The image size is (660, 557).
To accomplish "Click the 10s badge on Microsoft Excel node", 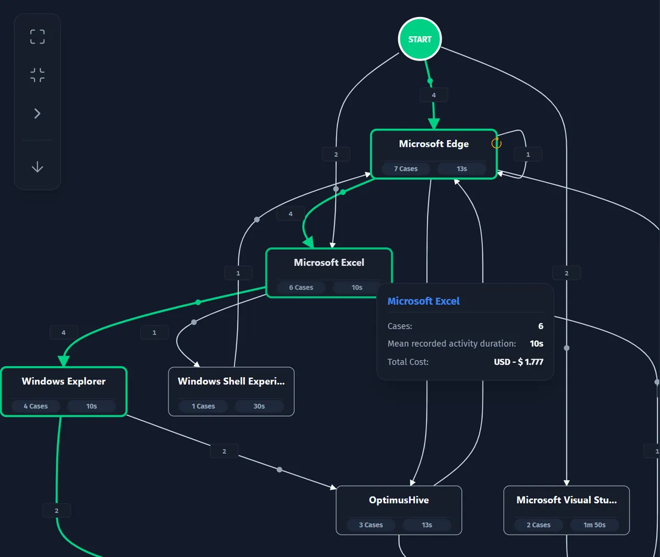I will (x=357, y=288).
